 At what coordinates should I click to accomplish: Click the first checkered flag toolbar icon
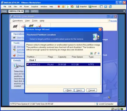click(x=15, y=27)
